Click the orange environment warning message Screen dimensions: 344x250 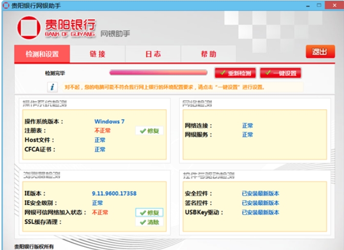pyautogui.click(x=164, y=87)
